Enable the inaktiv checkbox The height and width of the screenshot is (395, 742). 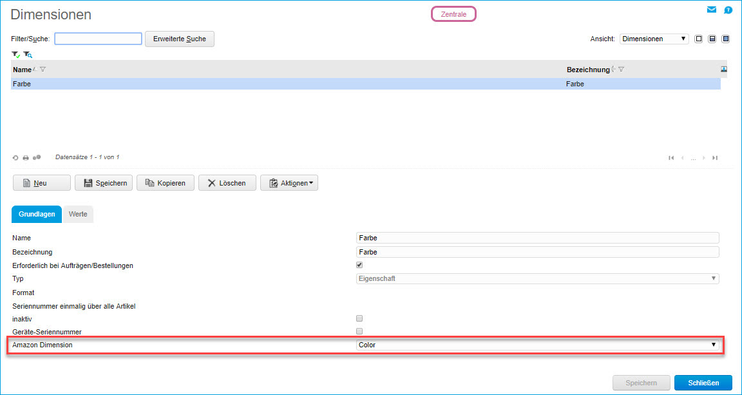(359, 318)
